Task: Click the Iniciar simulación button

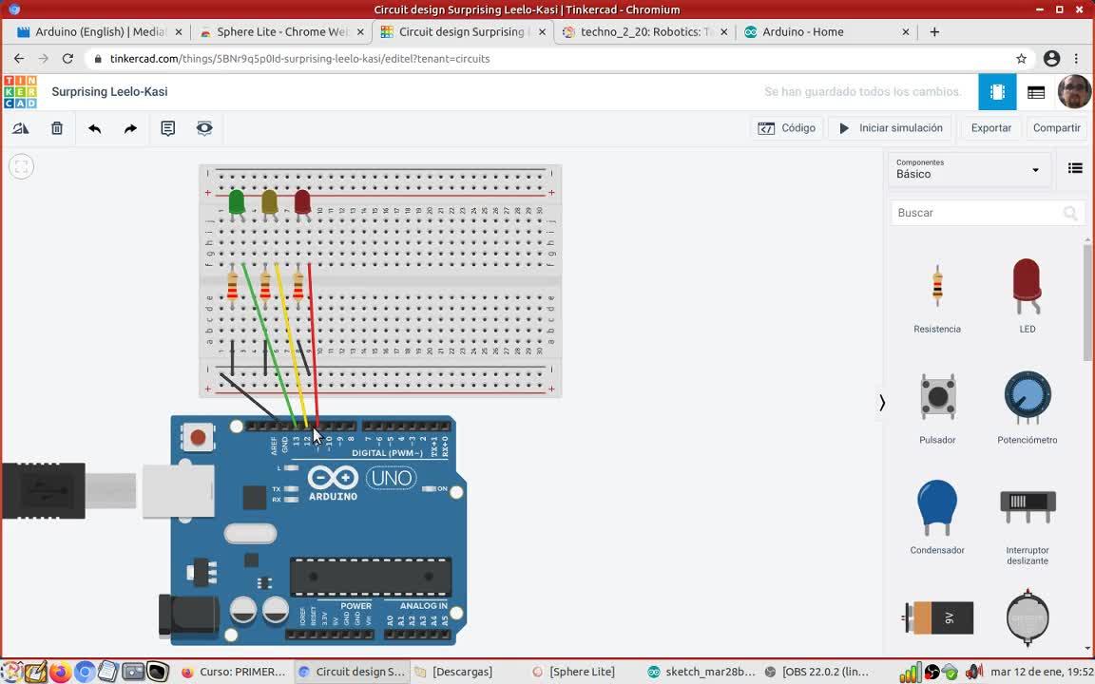Action: click(x=890, y=128)
